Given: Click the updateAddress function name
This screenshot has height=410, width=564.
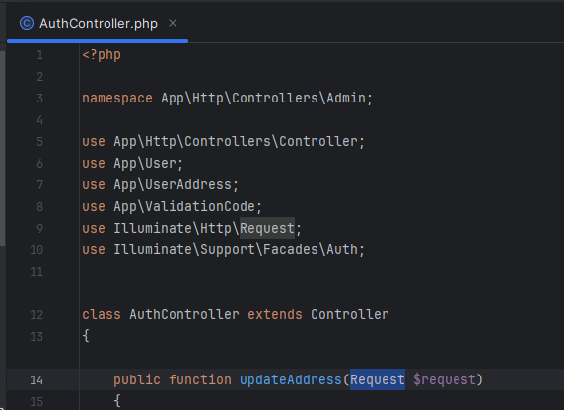Looking at the screenshot, I should pyautogui.click(x=290, y=379).
